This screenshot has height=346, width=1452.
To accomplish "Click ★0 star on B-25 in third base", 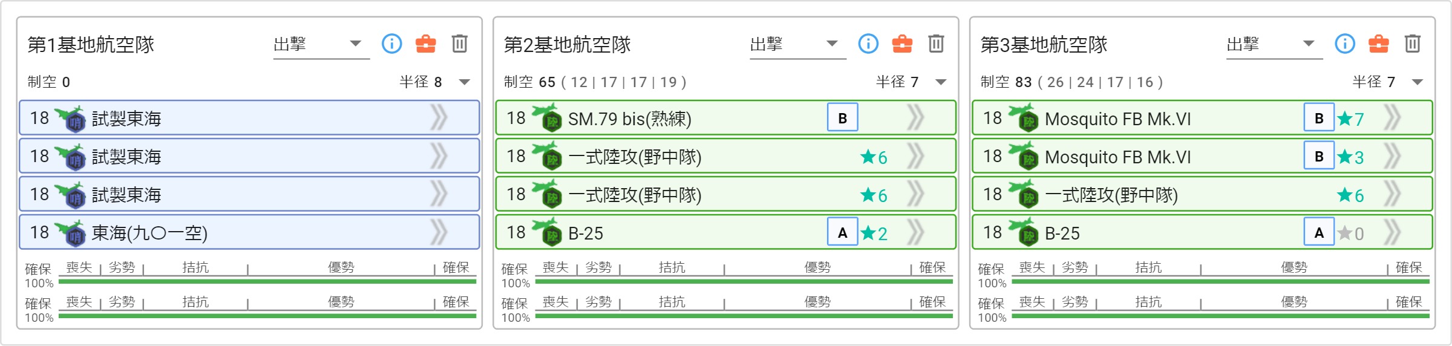I will pos(1350,233).
